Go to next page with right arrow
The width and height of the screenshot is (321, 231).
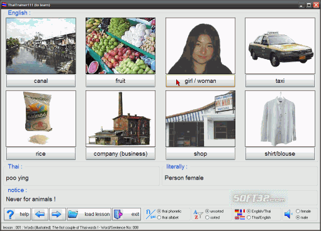pos(57,214)
